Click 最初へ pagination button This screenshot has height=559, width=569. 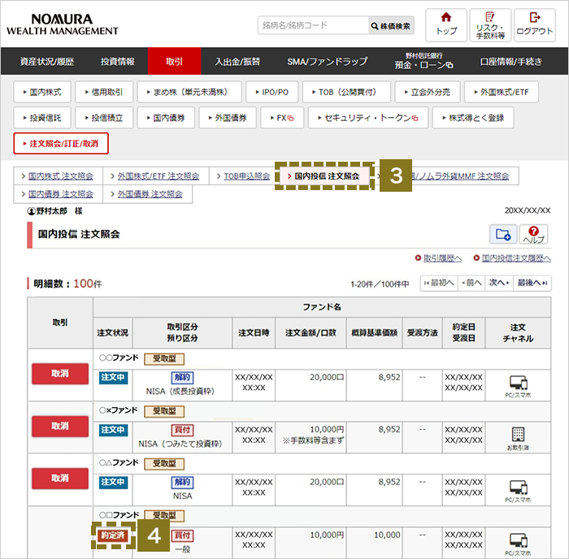point(439,283)
